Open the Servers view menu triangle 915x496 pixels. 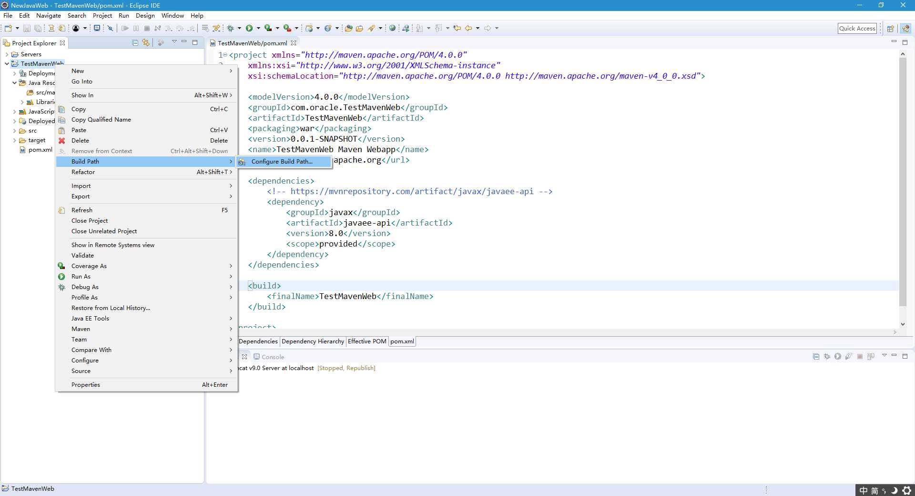(x=884, y=355)
